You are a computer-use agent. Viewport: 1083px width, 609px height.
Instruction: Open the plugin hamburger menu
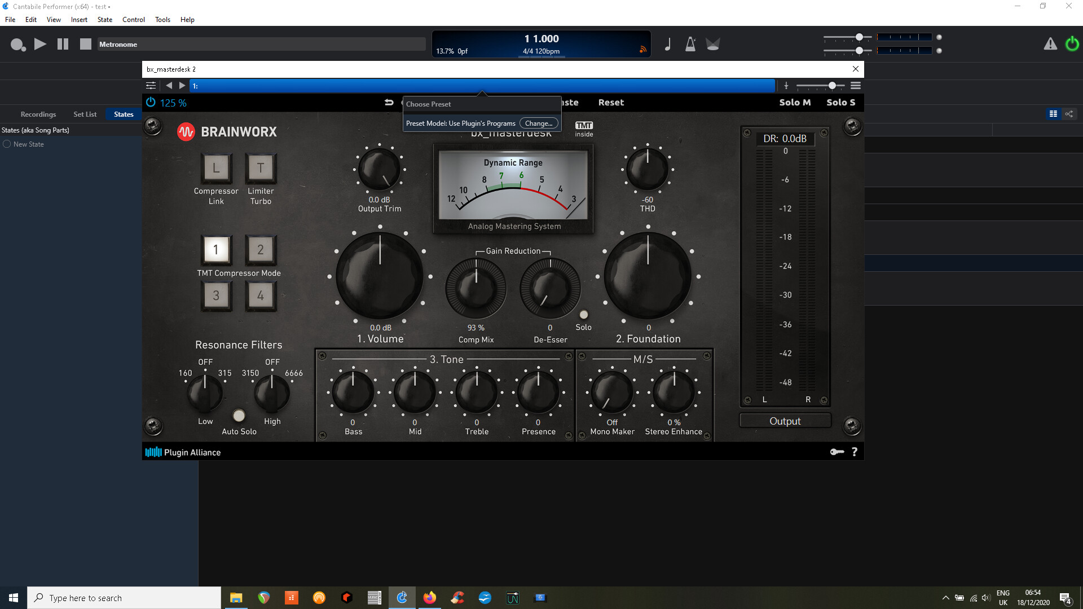point(855,85)
